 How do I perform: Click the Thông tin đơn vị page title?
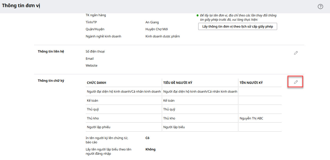(21, 6)
